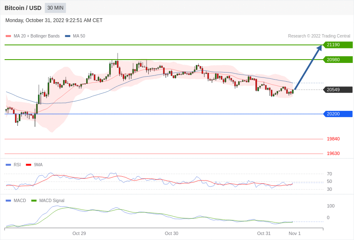
Task: Click the 'Oct 31' date axis label
Action: coord(264,233)
